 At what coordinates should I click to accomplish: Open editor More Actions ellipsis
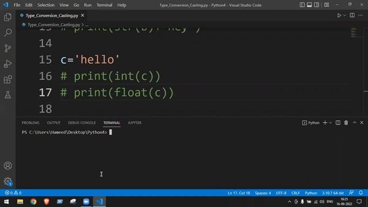point(361,16)
